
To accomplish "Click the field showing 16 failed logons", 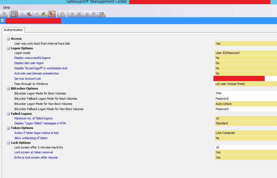I will 246,118.
